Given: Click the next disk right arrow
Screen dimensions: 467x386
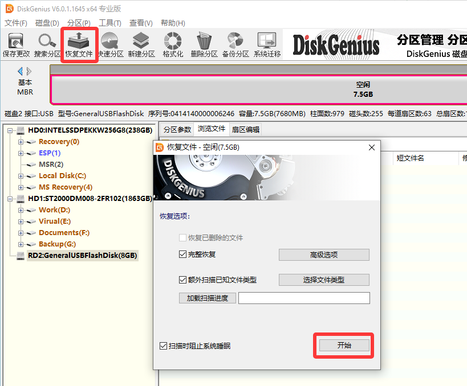Looking at the screenshot, I should point(29,71).
